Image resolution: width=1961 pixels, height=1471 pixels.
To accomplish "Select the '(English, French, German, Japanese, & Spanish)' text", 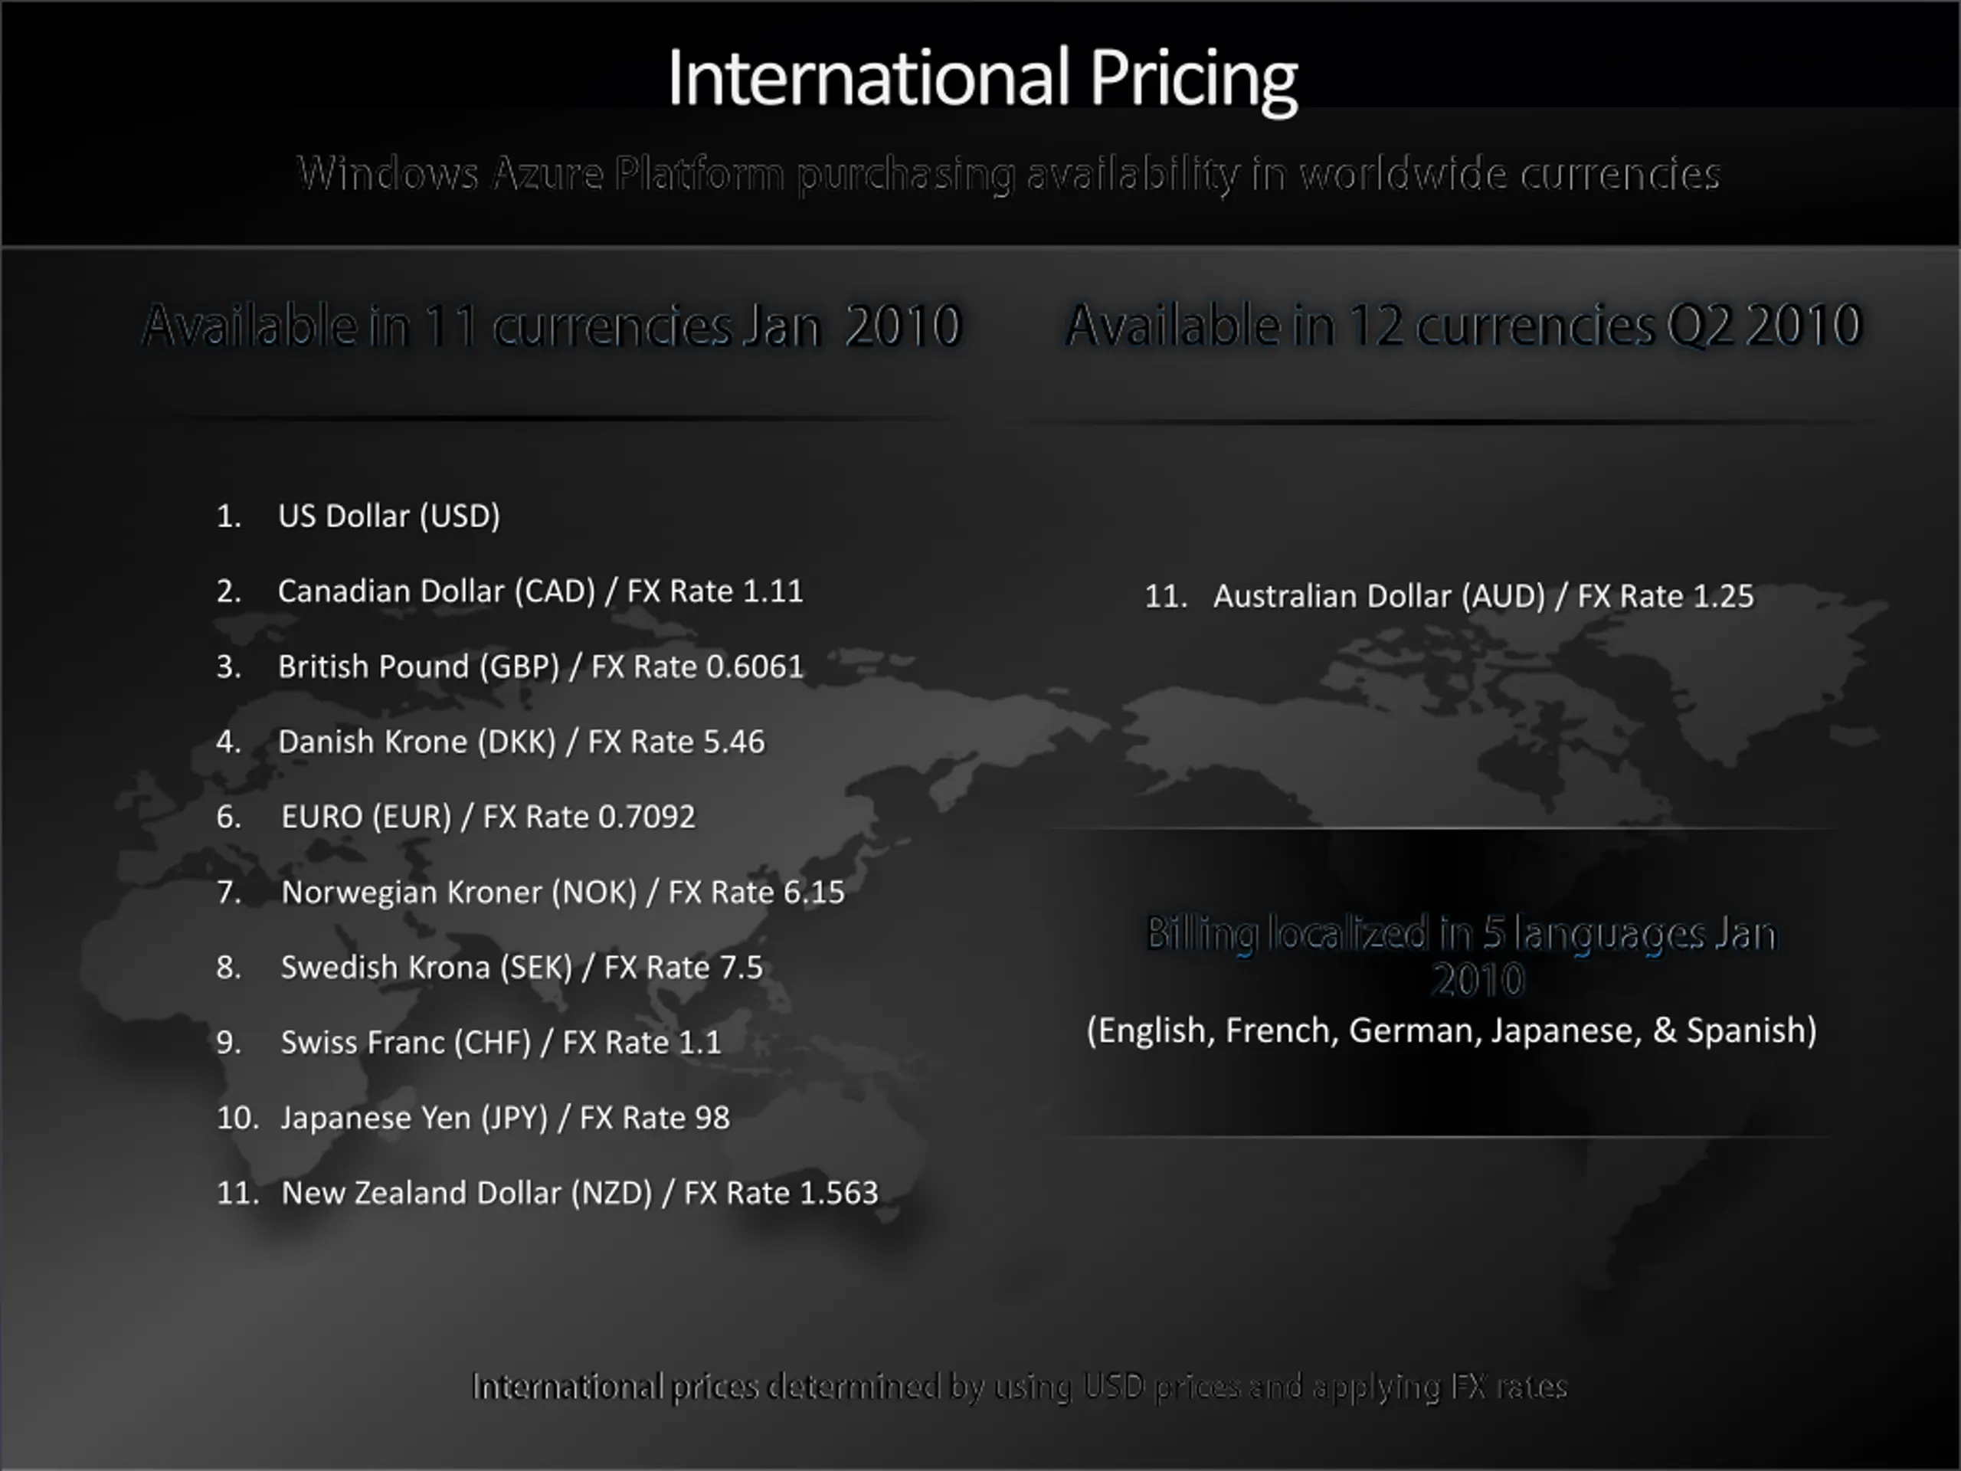I will [1452, 1031].
